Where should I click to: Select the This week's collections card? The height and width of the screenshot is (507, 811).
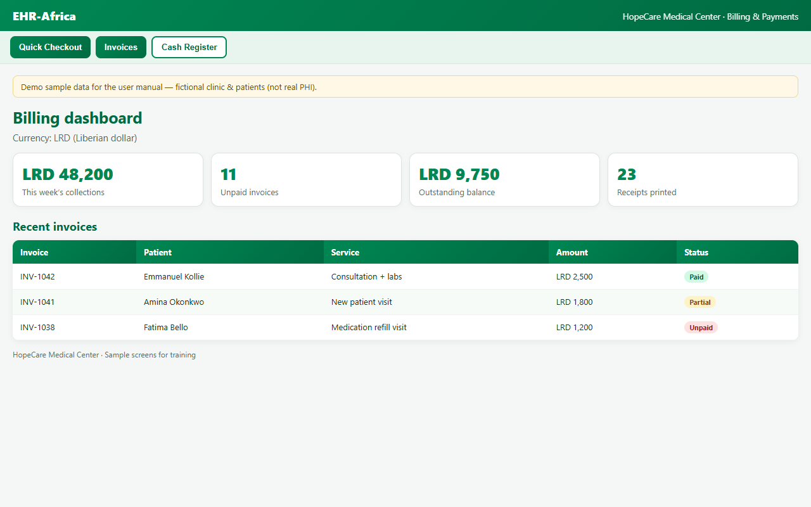point(108,179)
